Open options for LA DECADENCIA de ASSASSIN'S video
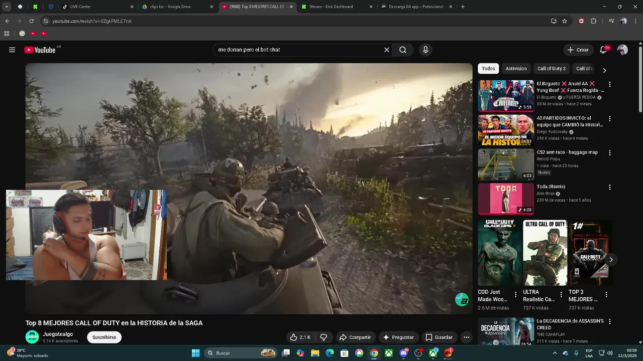The height and width of the screenshot is (361, 643). click(x=610, y=321)
